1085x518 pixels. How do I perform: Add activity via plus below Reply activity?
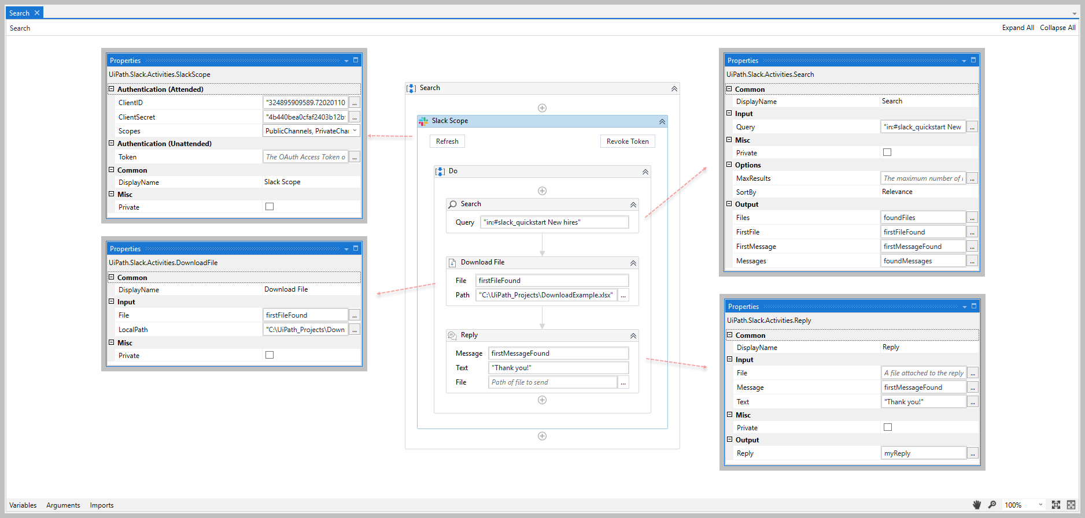pyautogui.click(x=542, y=400)
